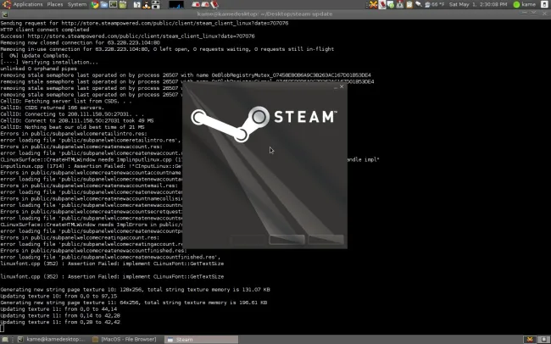551x344 pixels.
Task: Click the 'Verifying installation...' terminal line
Action: [x=49, y=62]
